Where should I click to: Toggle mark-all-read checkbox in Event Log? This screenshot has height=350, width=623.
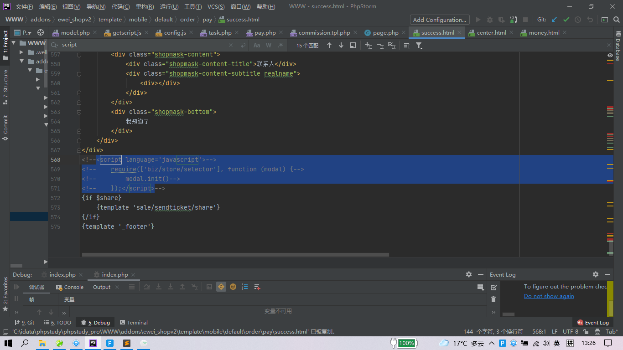point(493,287)
